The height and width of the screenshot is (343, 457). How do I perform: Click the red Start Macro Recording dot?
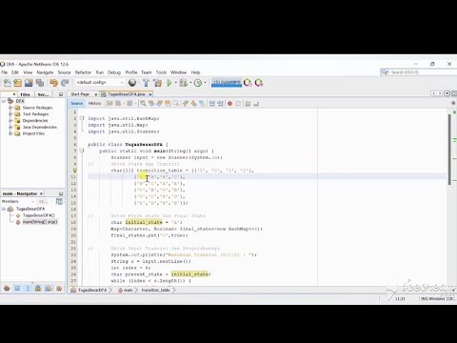[x=229, y=103]
